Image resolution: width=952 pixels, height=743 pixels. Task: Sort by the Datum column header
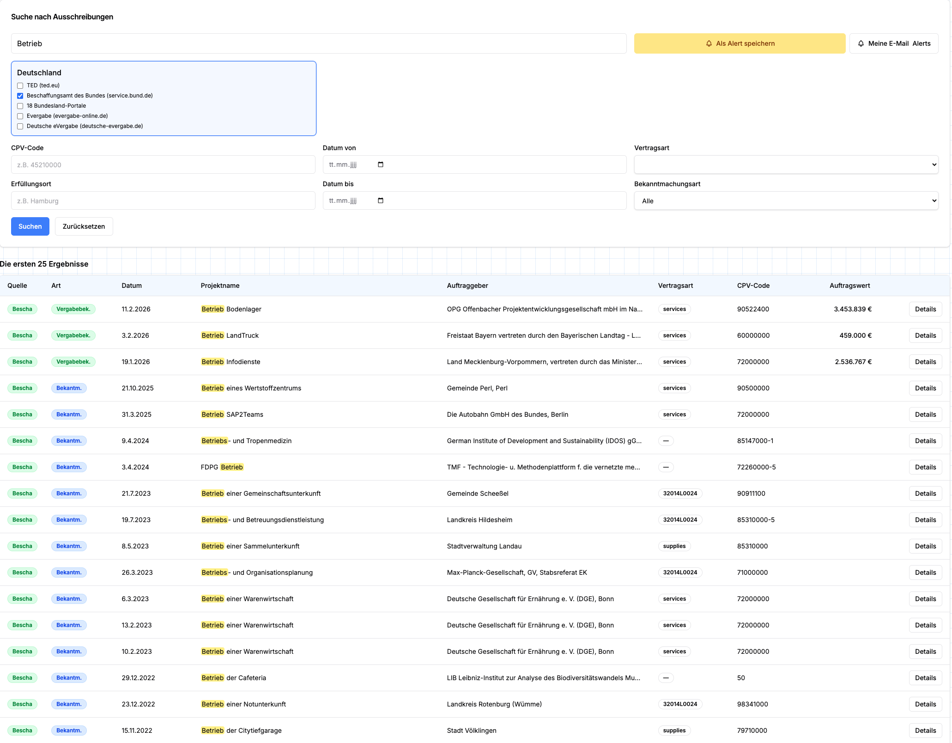pos(132,286)
